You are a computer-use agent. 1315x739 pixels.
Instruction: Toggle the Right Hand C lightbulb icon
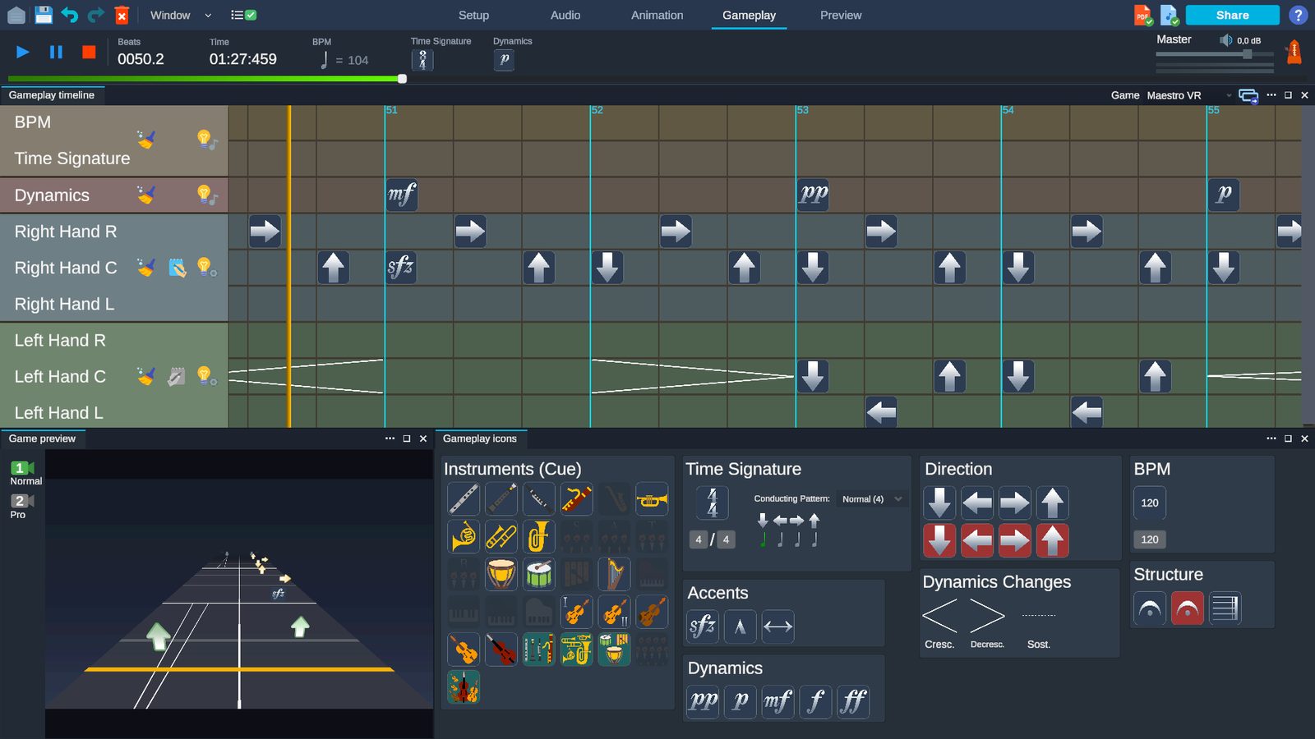click(x=205, y=267)
